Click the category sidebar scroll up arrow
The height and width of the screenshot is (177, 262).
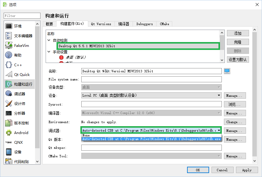click(x=37, y=24)
